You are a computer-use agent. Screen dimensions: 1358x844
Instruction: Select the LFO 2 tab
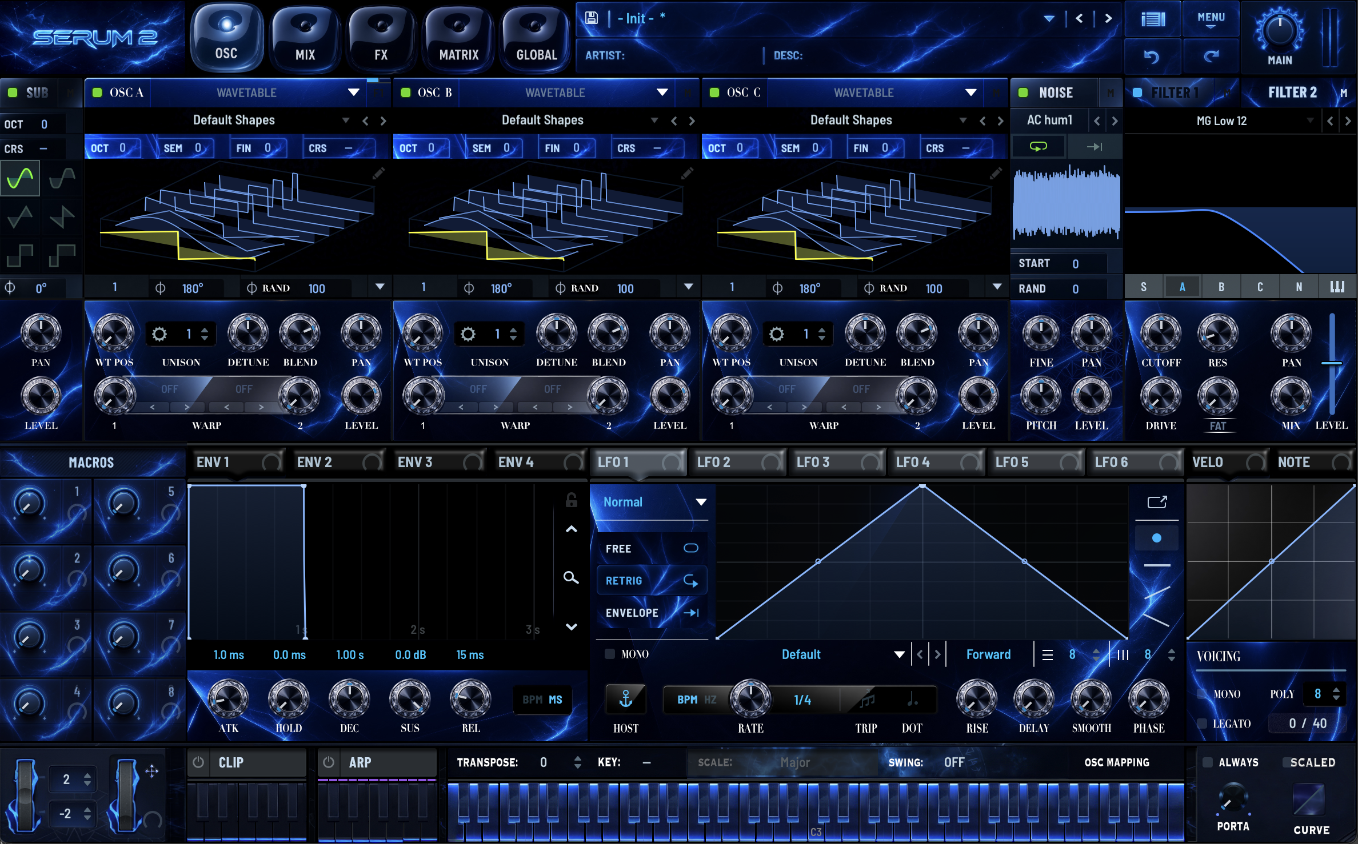pos(737,462)
